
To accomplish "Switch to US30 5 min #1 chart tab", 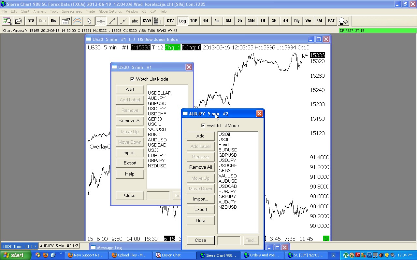I will point(20,246).
